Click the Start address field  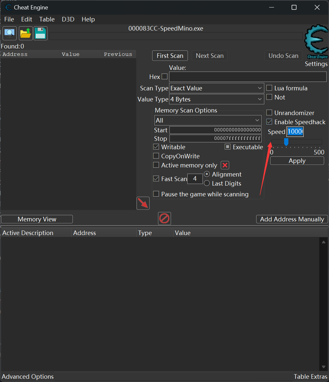coord(216,130)
